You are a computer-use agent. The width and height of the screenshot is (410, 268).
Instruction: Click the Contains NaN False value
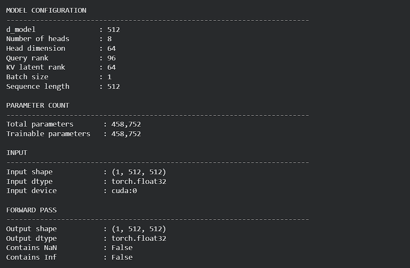[122, 248]
